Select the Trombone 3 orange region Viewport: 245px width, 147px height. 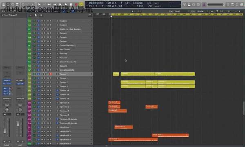(x=118, y=111)
